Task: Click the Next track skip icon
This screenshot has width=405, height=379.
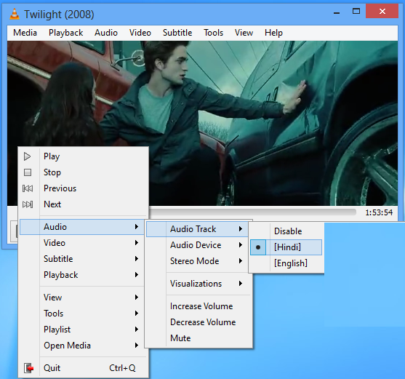Action: [28, 204]
